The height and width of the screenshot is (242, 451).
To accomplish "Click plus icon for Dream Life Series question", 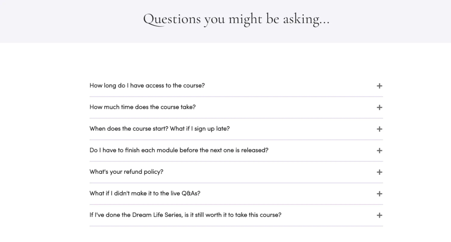I will click(x=379, y=215).
